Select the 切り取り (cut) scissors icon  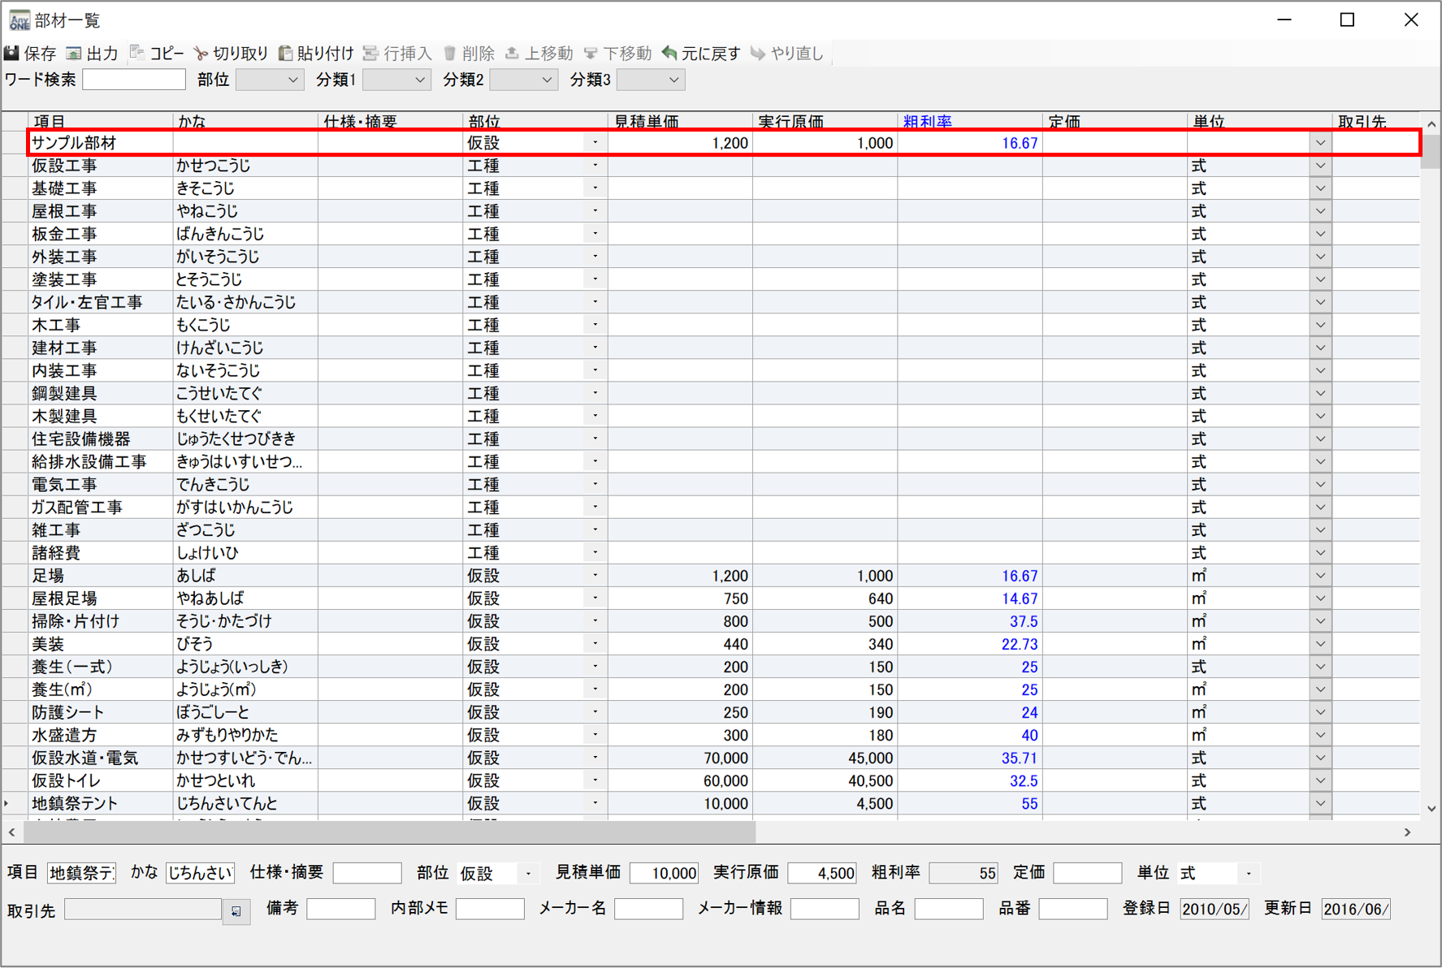coord(201,54)
